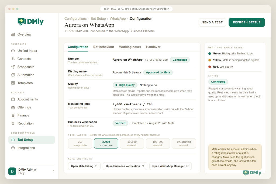
Task: Click 'Aurora Hair & Beauty' display name
Action: [x=127, y=72]
